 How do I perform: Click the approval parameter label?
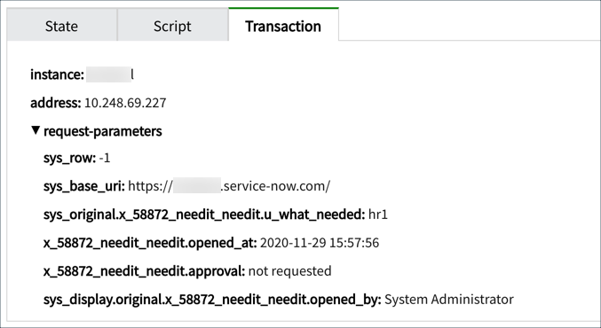(x=144, y=271)
